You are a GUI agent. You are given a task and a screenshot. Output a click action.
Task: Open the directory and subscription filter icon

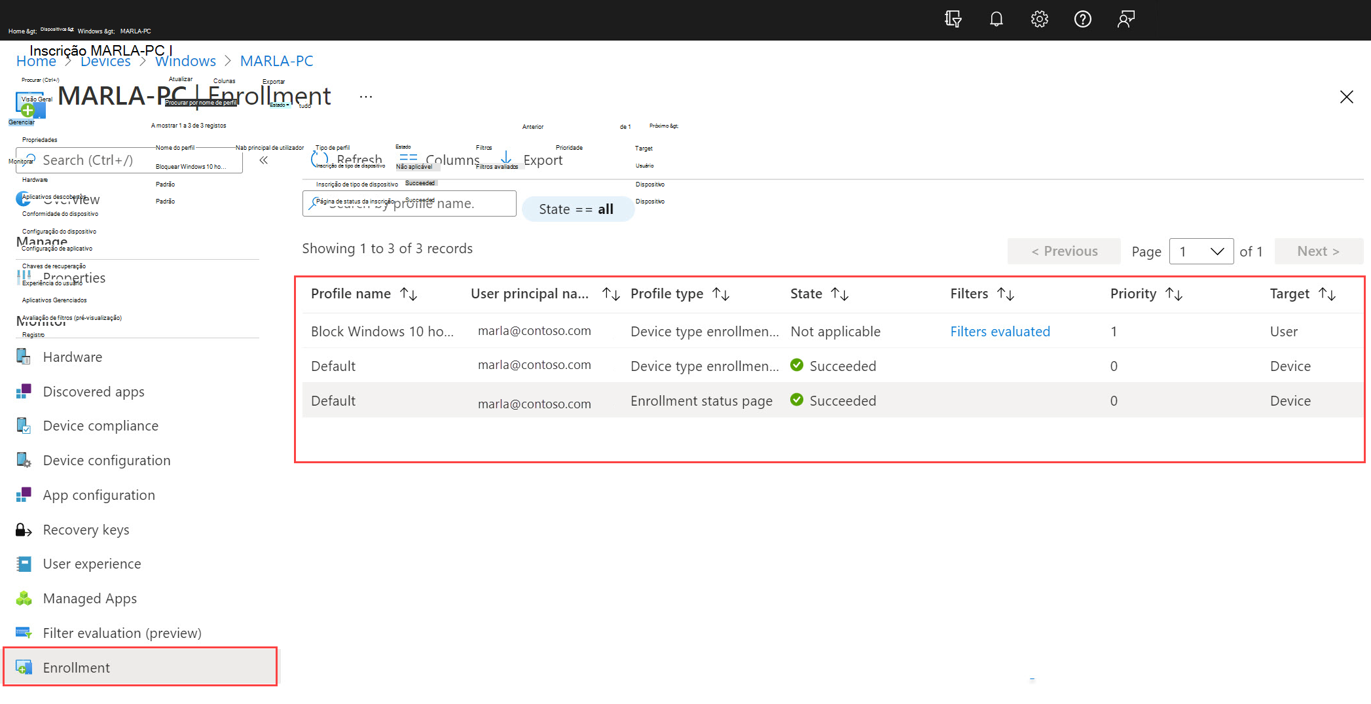point(953,19)
